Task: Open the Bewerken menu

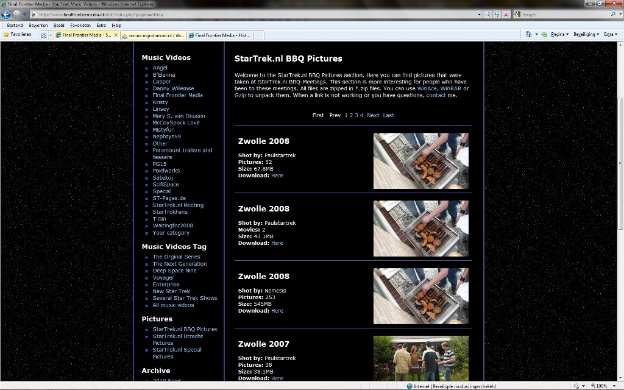Action: point(38,25)
